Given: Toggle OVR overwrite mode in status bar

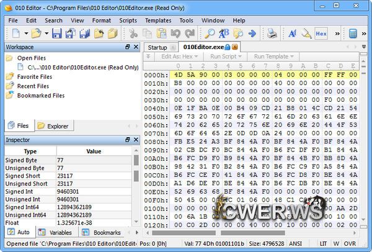Looking at the screenshot, I should tap(350, 244).
